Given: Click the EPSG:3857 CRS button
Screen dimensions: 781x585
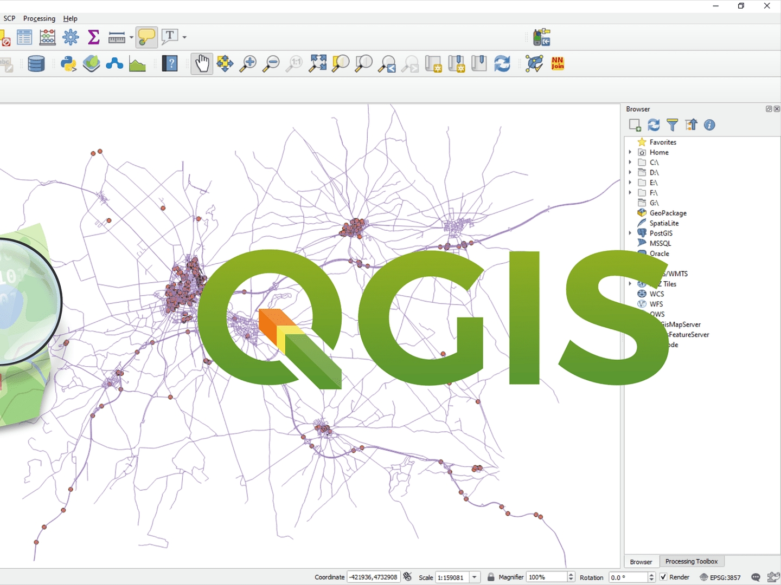Looking at the screenshot, I should pos(720,577).
